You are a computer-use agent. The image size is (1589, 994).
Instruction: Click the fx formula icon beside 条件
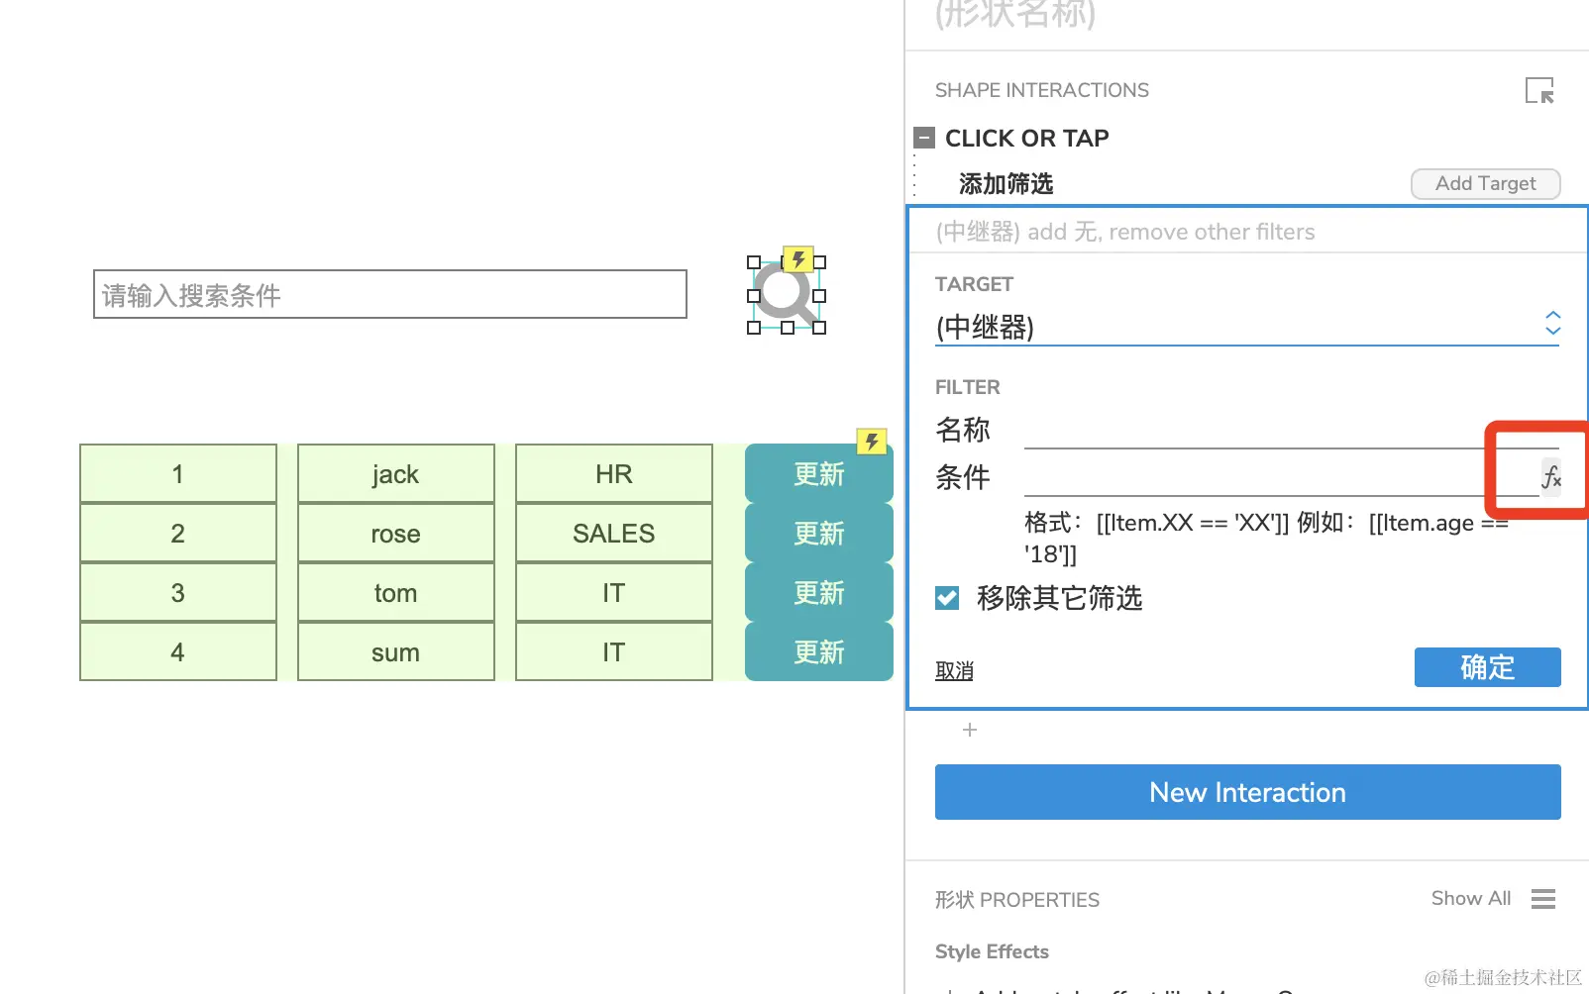coord(1550,477)
